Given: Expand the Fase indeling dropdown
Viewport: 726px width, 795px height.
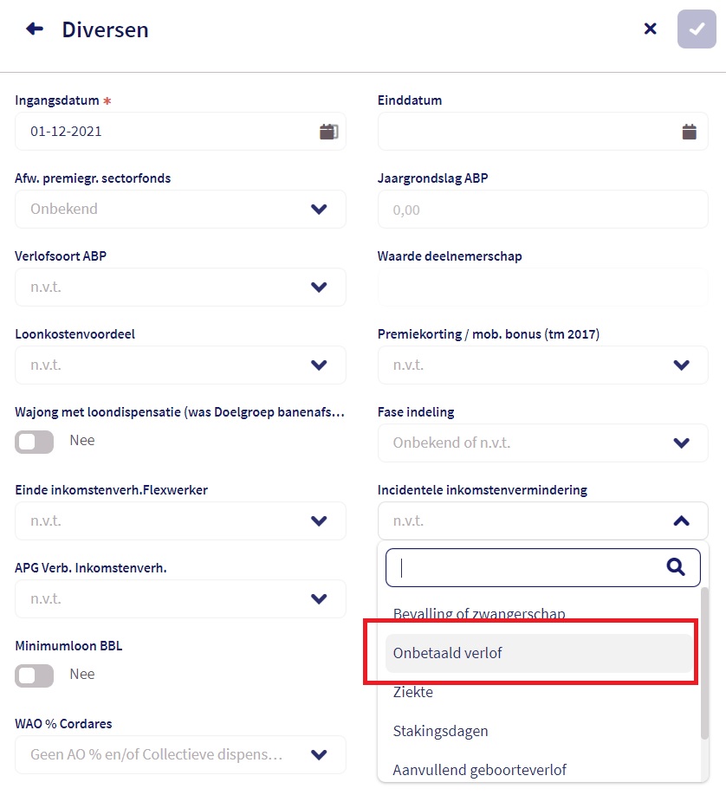Looking at the screenshot, I should pyautogui.click(x=681, y=443).
